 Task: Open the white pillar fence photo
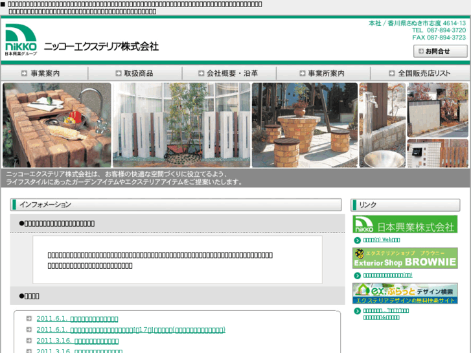181,125
